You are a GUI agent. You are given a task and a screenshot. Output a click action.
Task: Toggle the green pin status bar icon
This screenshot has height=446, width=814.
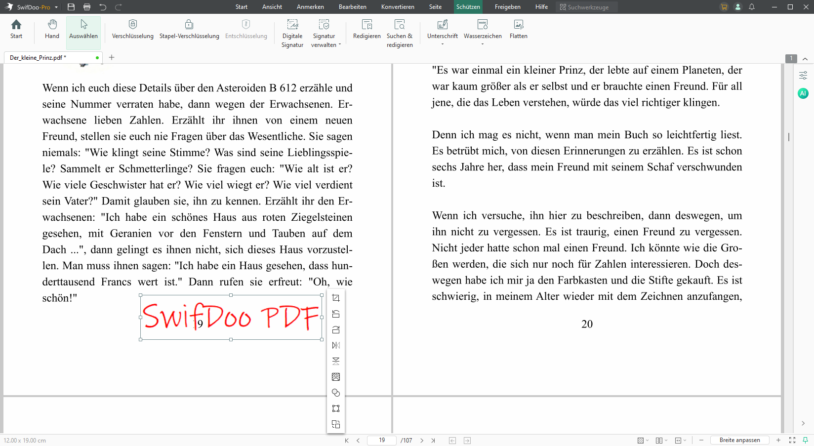click(x=806, y=440)
